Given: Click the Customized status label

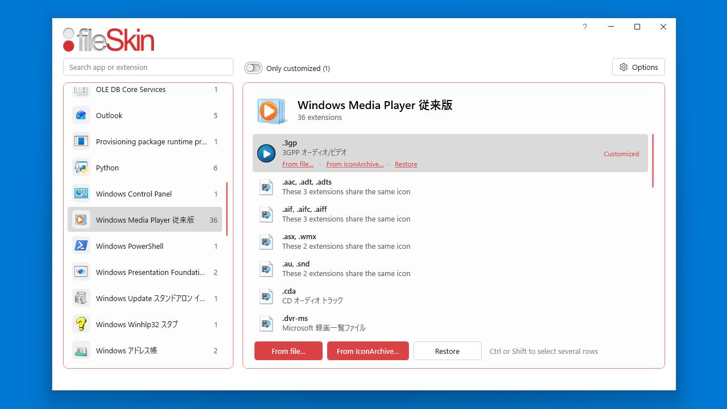Looking at the screenshot, I should pos(621,154).
